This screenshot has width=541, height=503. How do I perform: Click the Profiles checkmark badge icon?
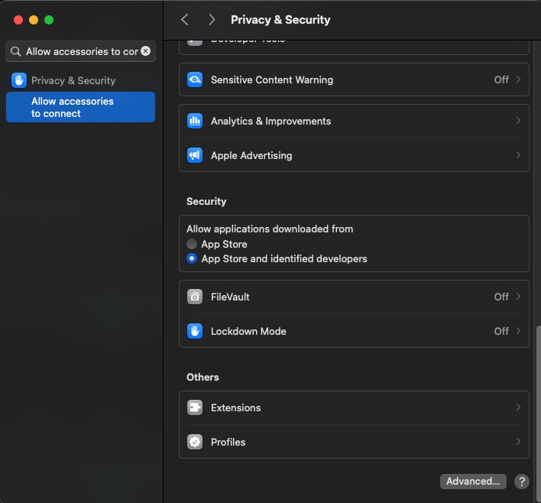click(x=195, y=442)
